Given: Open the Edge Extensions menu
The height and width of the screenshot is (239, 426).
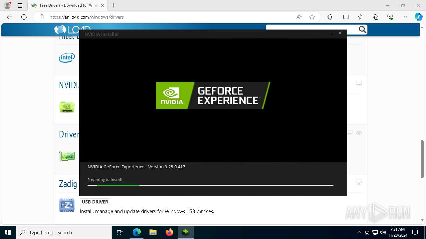Looking at the screenshot, I should [330, 17].
